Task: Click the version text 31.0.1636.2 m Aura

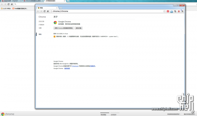Action: [62, 34]
